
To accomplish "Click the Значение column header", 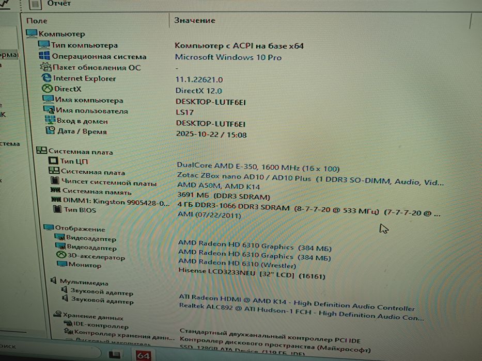I will [195, 21].
